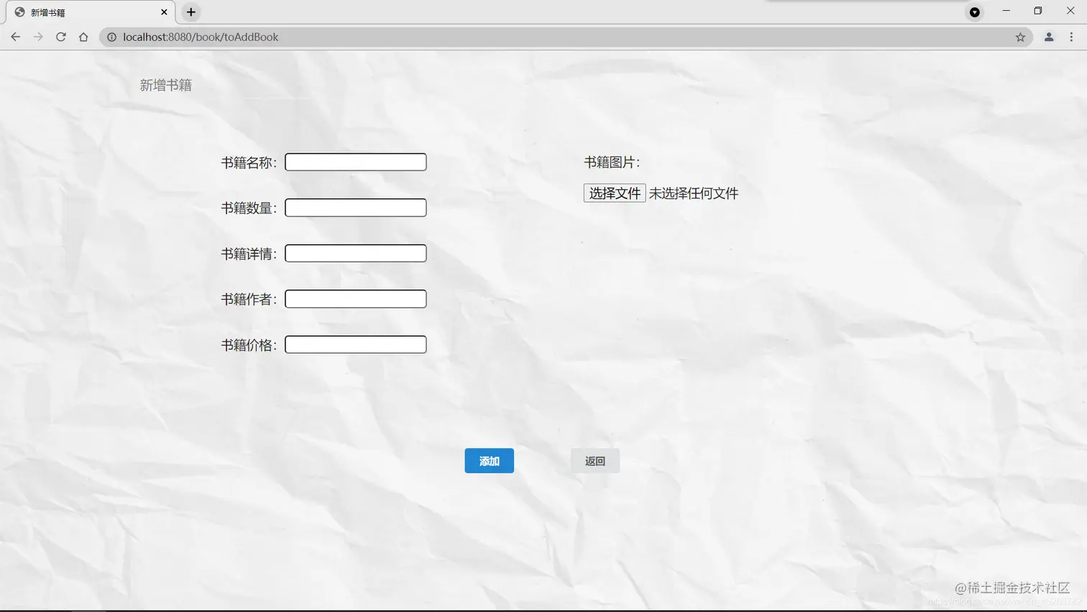Click the 书籍数量 label

(x=249, y=208)
